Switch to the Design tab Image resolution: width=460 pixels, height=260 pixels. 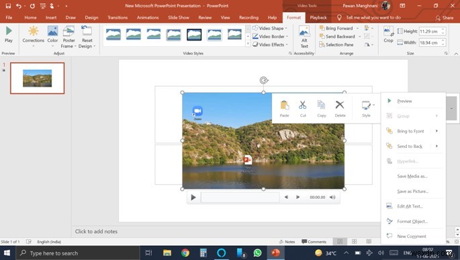(x=91, y=17)
